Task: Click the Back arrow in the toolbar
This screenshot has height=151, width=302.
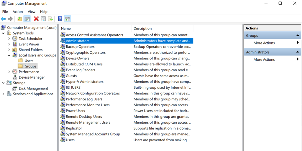Action: 3,19
